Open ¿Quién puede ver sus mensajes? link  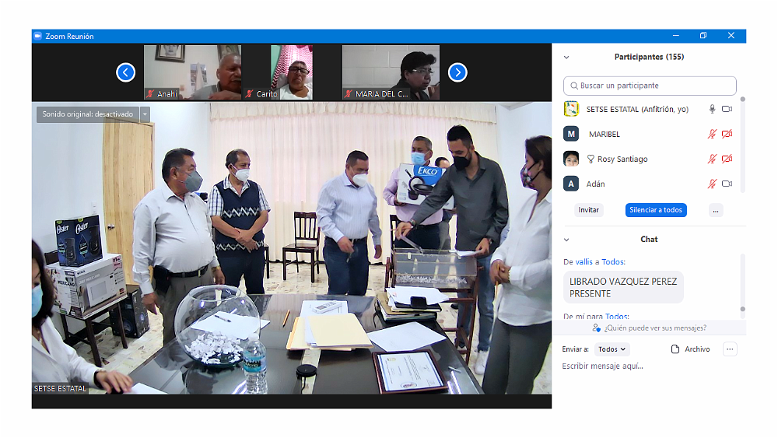[x=649, y=328]
